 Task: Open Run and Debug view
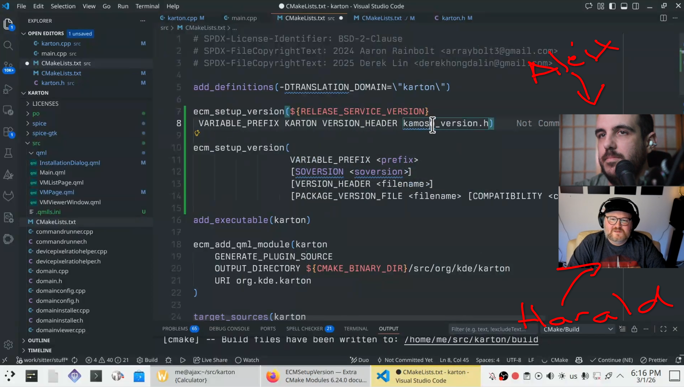click(8, 89)
